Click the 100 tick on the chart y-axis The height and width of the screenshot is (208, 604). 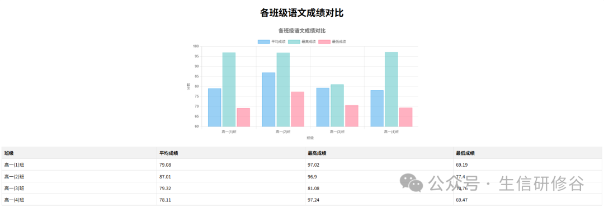(196, 46)
